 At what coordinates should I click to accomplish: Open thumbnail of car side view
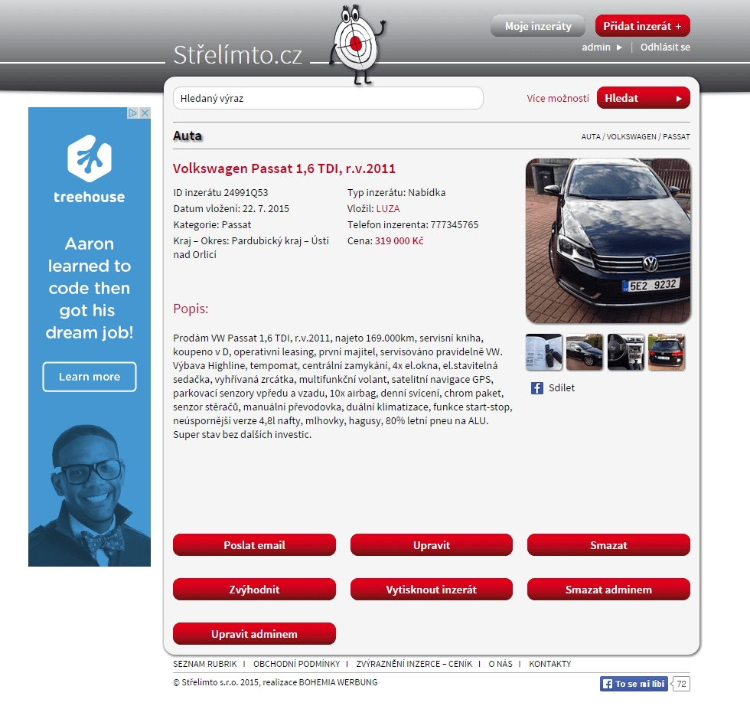tap(585, 351)
